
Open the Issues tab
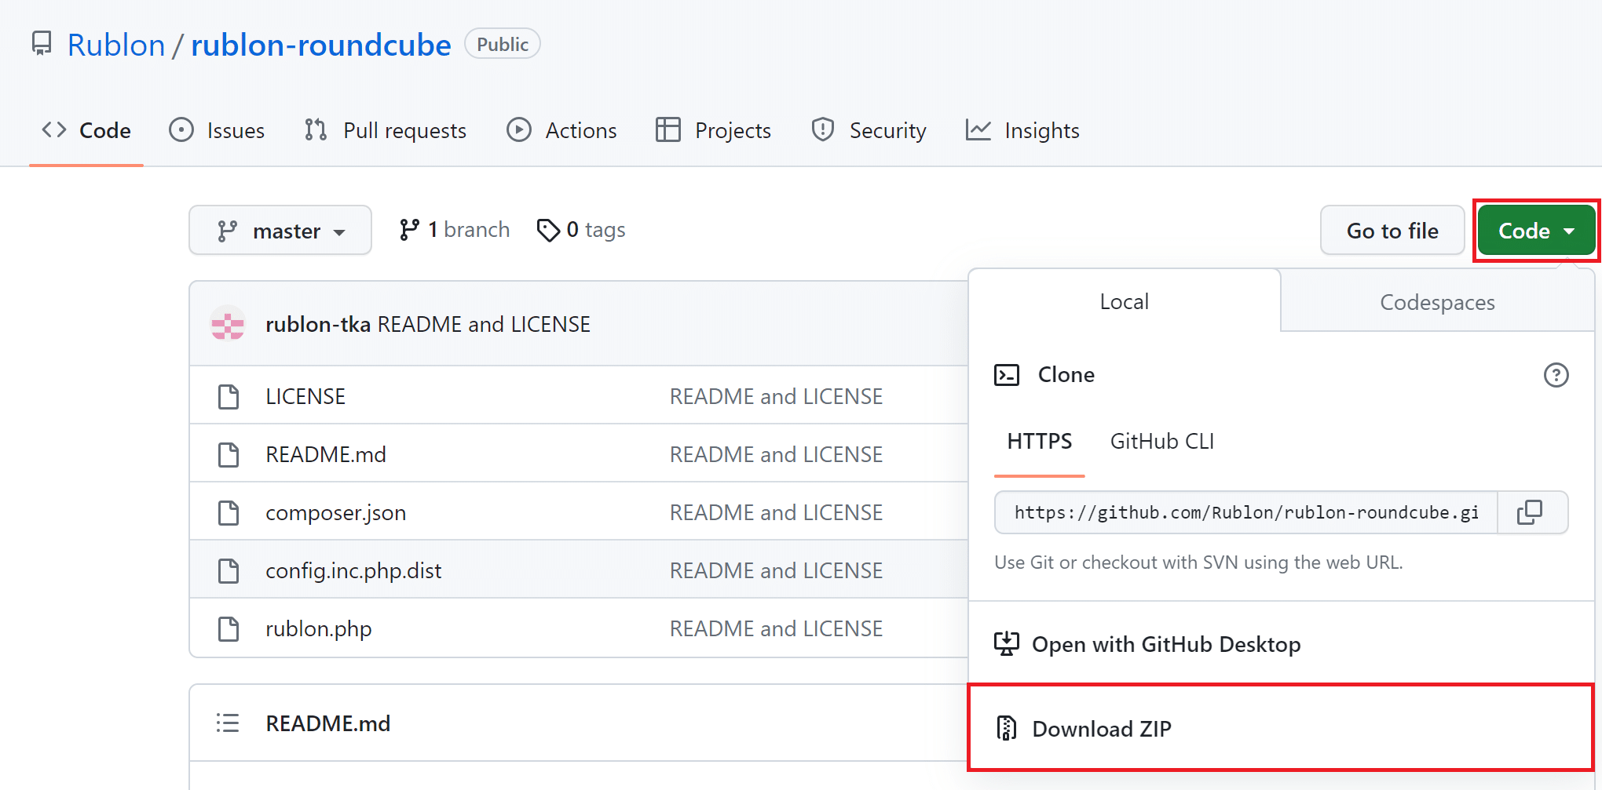218,130
